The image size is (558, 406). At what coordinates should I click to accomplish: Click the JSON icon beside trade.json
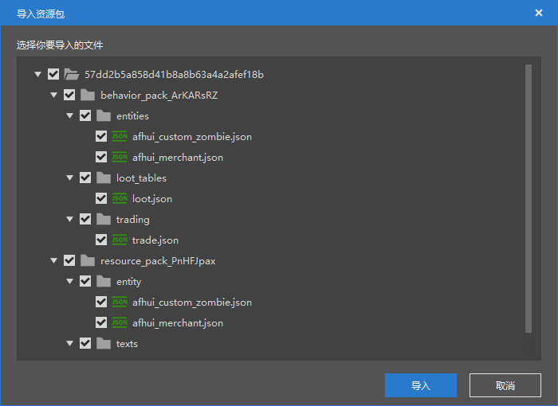(120, 240)
